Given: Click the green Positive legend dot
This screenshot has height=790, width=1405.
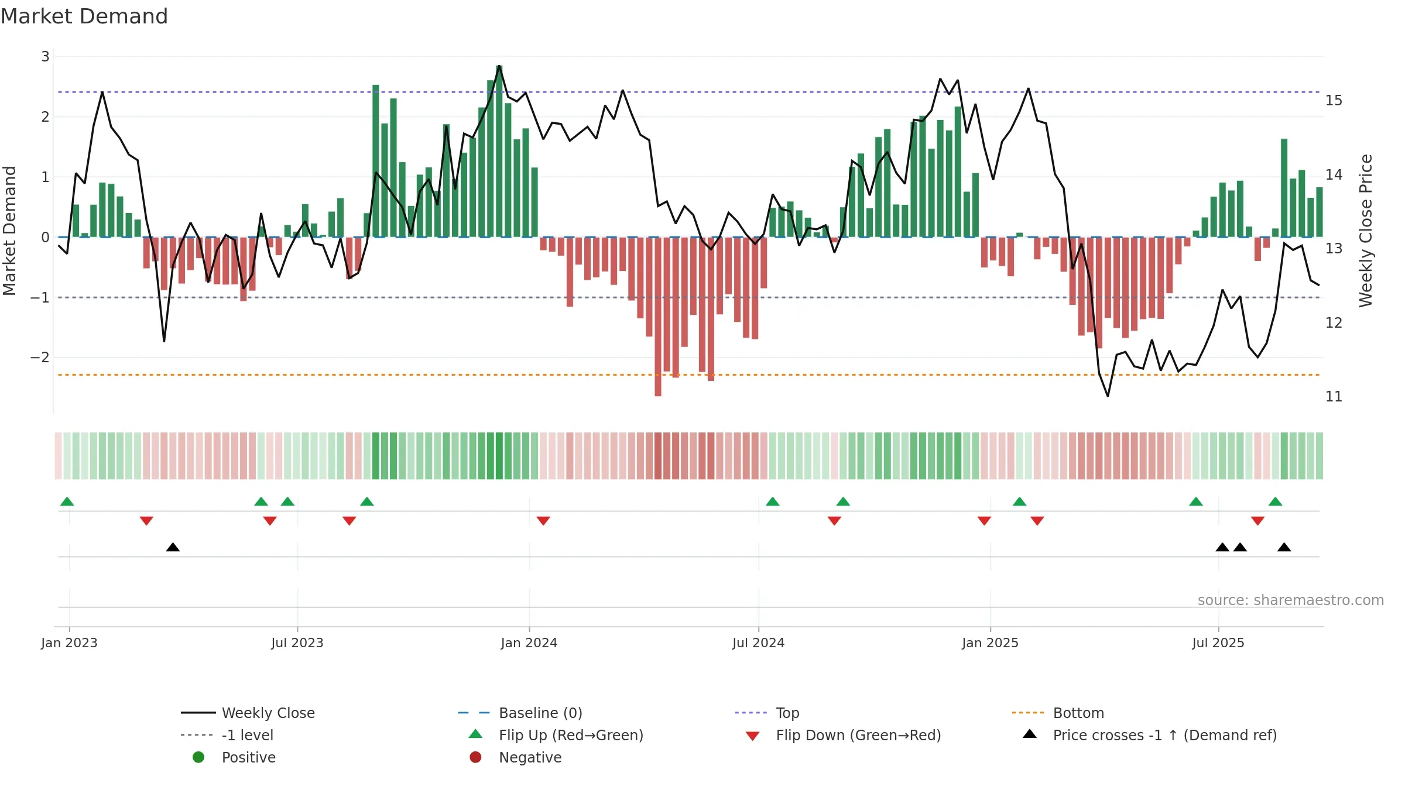Looking at the screenshot, I should (x=198, y=757).
